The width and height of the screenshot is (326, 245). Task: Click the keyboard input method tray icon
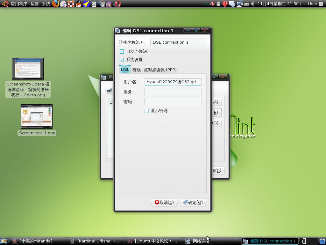[x=247, y=4]
